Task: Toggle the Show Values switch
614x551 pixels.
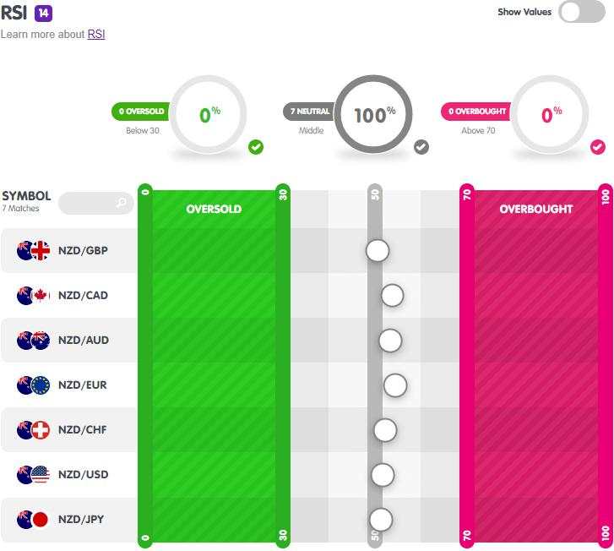Action: point(582,12)
